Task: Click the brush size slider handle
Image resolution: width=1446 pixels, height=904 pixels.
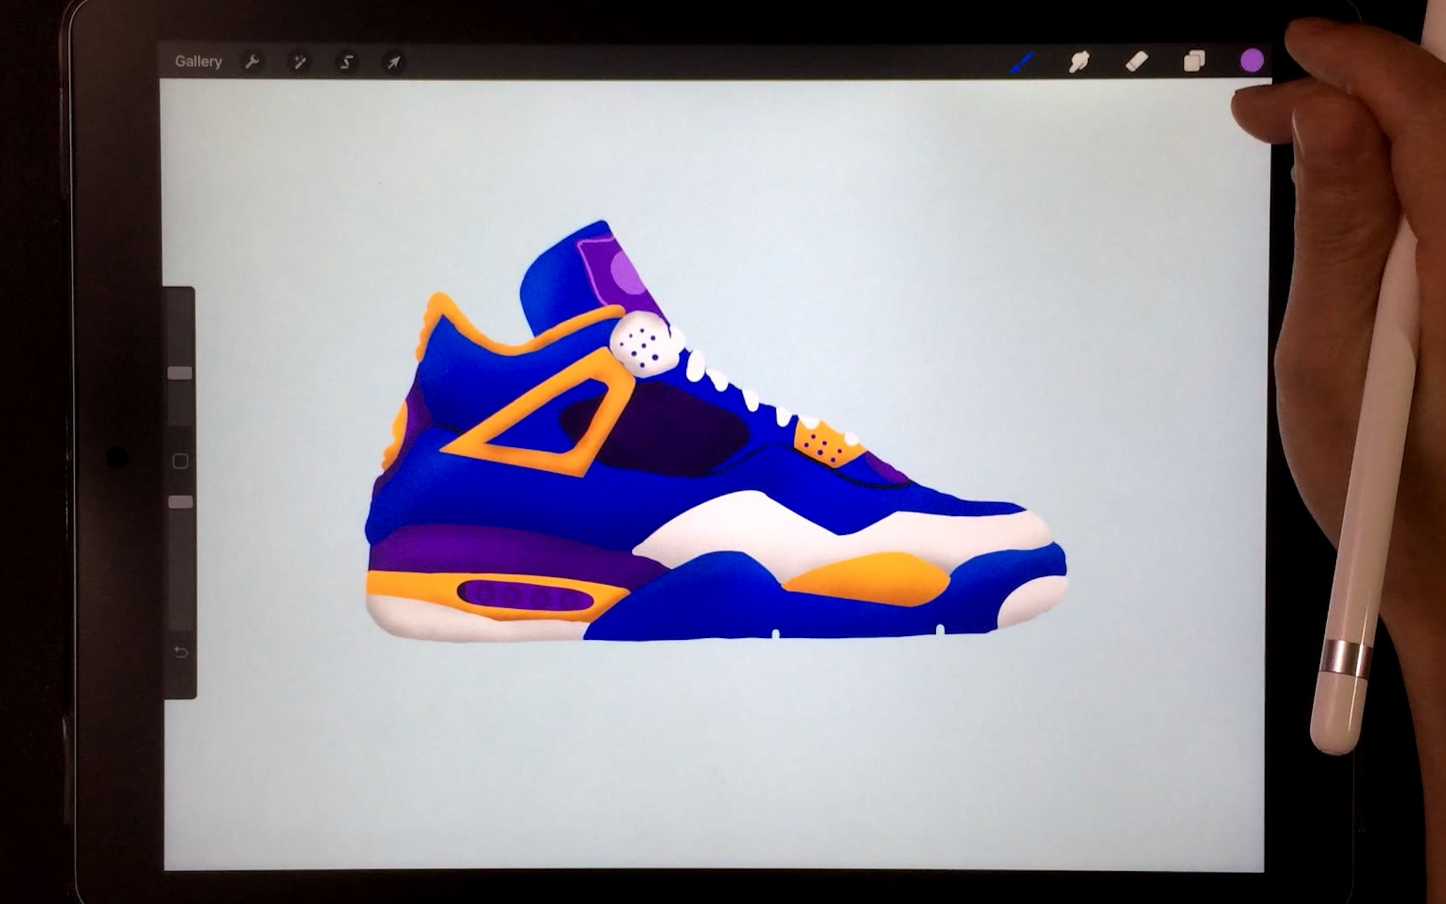Action: click(x=181, y=374)
